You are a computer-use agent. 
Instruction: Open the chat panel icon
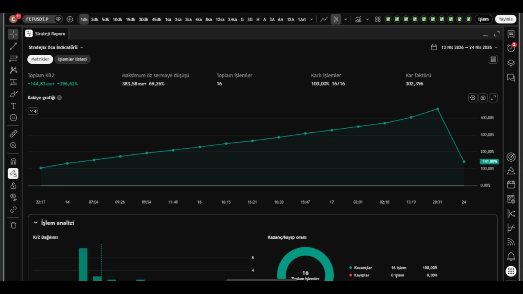(x=511, y=78)
